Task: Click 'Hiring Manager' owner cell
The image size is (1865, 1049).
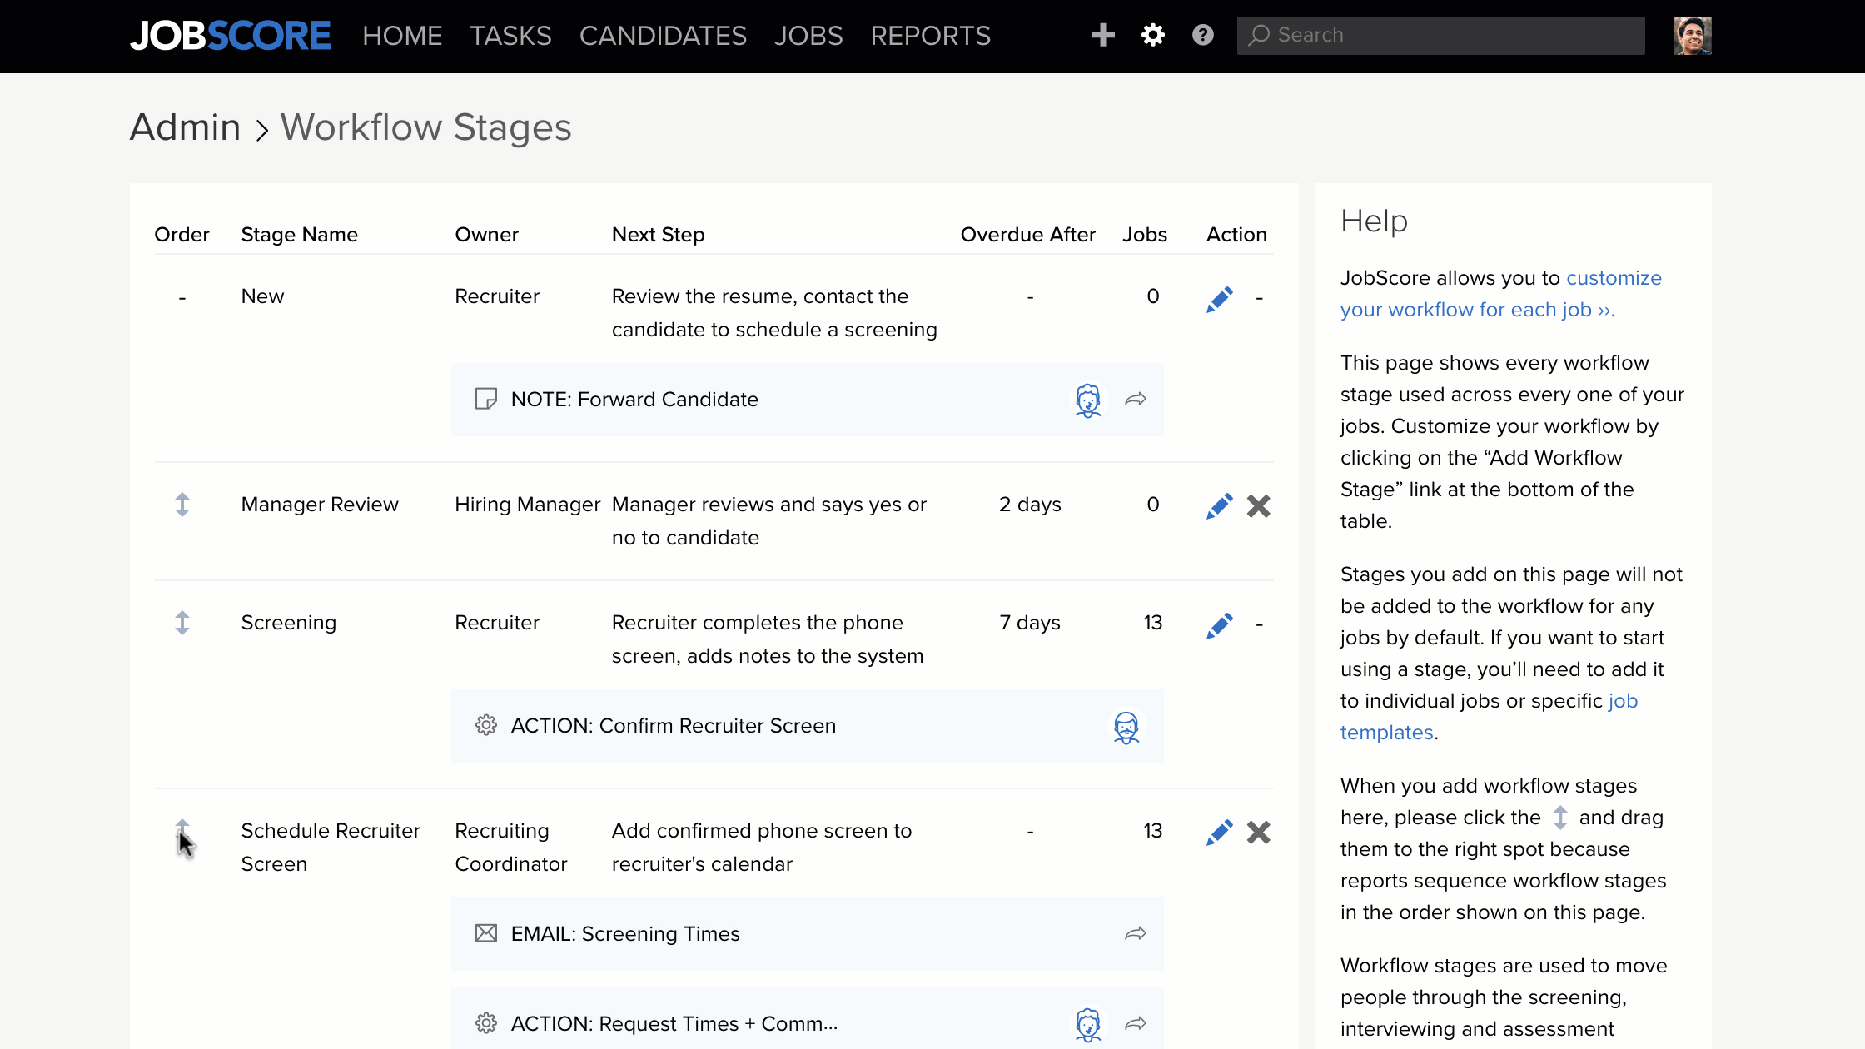Action: 528,505
